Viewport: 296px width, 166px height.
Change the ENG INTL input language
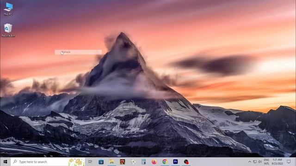tap(266, 162)
